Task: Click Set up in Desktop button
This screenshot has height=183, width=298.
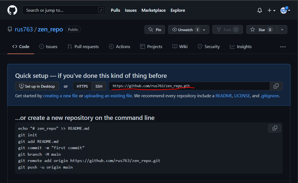Action: [x=37, y=86]
